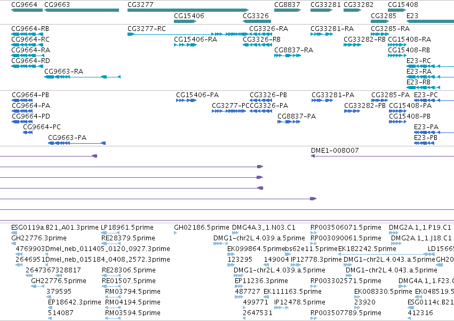Image resolution: width=454 pixels, height=321 pixels.
Task: Select protein CG9664-PD
Action: (31, 116)
